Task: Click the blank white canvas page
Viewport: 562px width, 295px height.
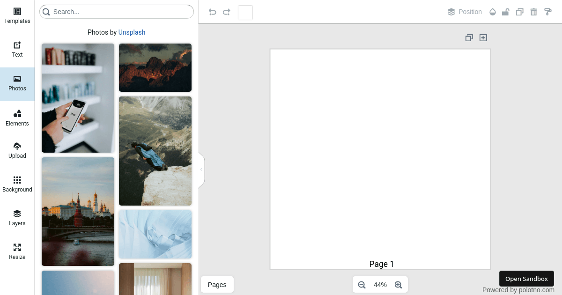Action: 380,159
